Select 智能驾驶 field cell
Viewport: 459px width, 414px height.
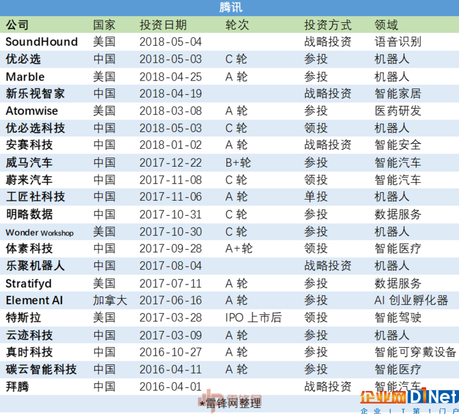[398, 317]
